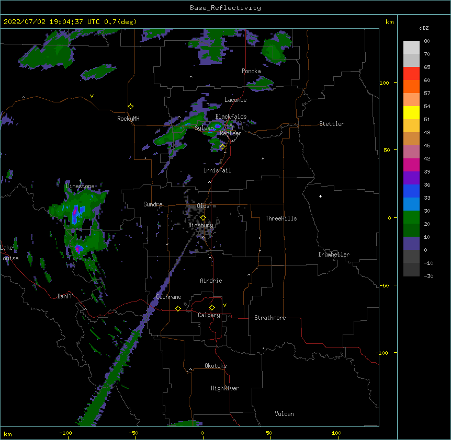The image size is (451, 440).
Task: Select the purple 39-36 dBZ legend swatch
Action: (x=411, y=178)
